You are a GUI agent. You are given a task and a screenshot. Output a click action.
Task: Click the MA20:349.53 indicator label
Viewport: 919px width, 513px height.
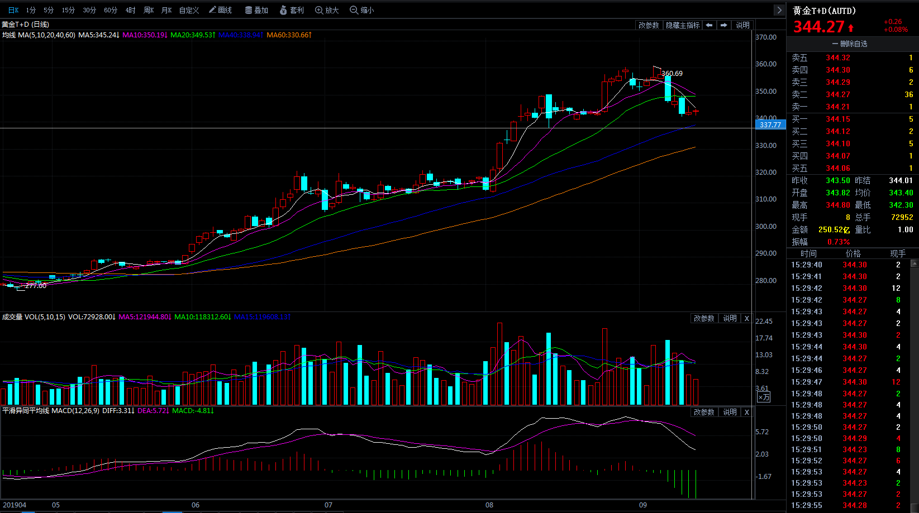coord(193,35)
